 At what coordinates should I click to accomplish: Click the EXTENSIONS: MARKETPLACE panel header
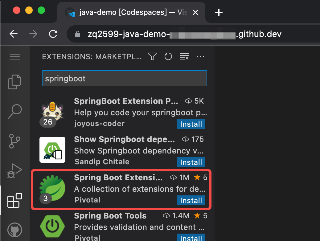click(x=92, y=56)
